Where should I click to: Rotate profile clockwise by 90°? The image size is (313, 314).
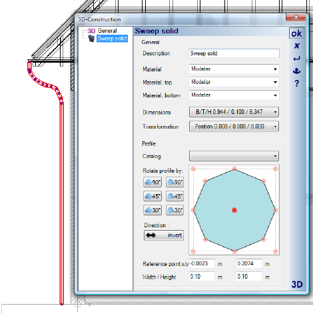pyautogui.click(x=174, y=182)
